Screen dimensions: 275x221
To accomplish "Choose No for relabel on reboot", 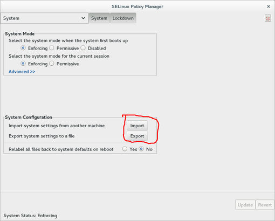I will pyautogui.click(x=141, y=149).
